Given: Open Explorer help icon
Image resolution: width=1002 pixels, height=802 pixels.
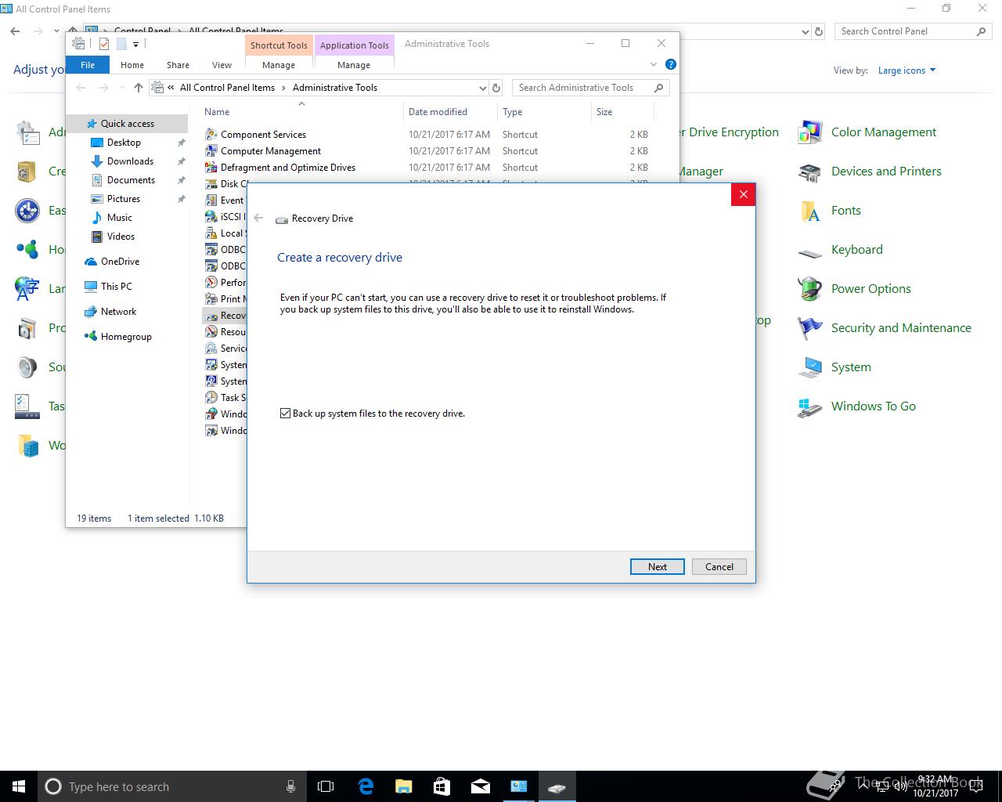Looking at the screenshot, I should (670, 64).
